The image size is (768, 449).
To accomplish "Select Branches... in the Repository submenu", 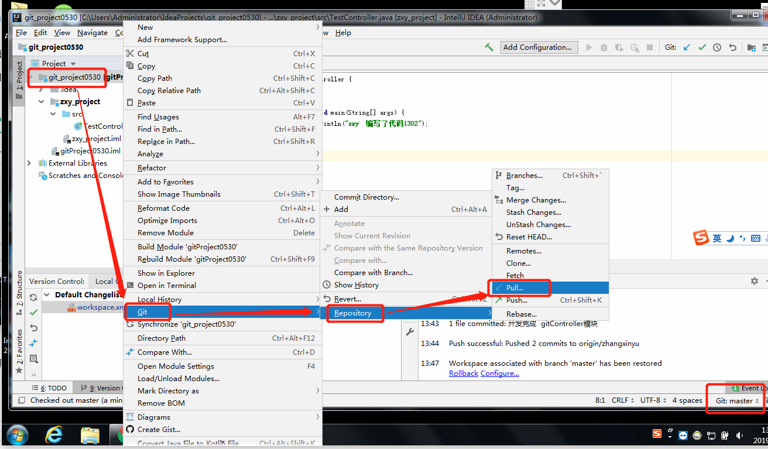I will (550, 176).
